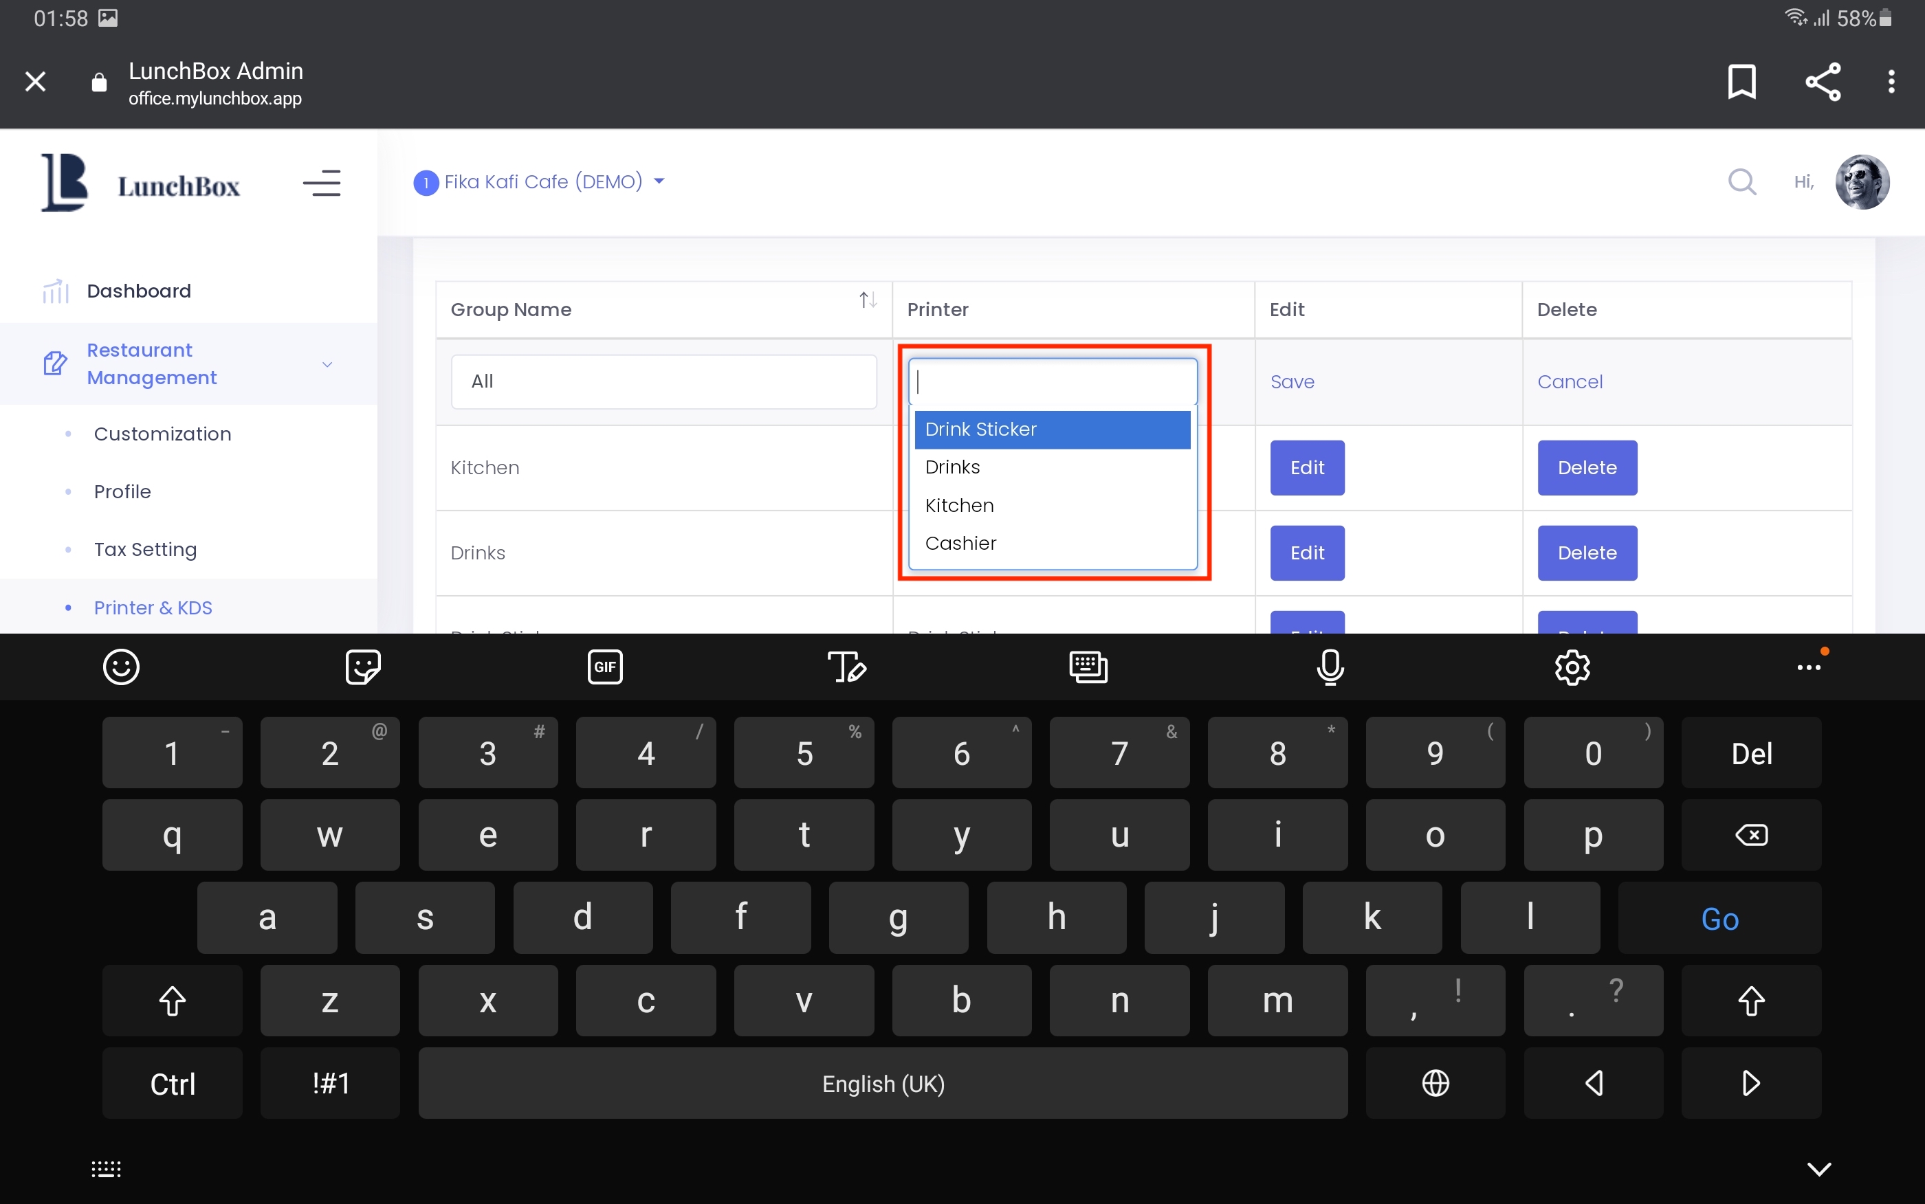Screen dimensions: 1925x1204
Task: Click the Group Name input field
Action: [x=663, y=382]
